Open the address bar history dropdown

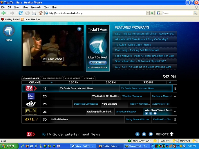(x=148, y=13)
